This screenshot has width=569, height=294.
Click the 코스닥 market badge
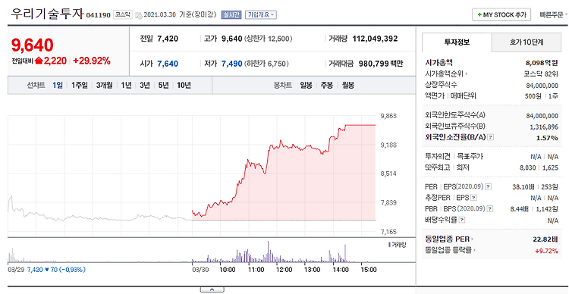click(x=122, y=14)
